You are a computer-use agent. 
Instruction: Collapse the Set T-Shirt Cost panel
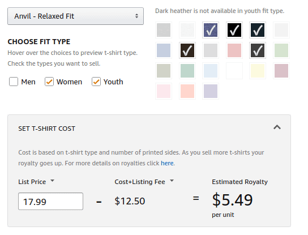[277, 127]
